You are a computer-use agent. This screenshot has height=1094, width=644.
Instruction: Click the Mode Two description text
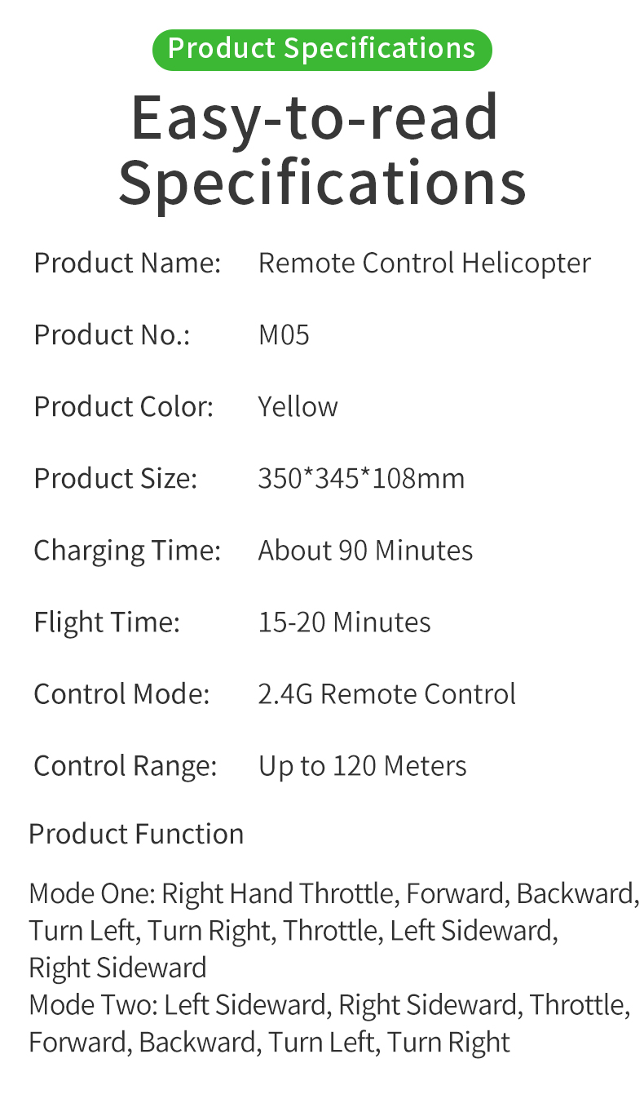click(x=329, y=1023)
